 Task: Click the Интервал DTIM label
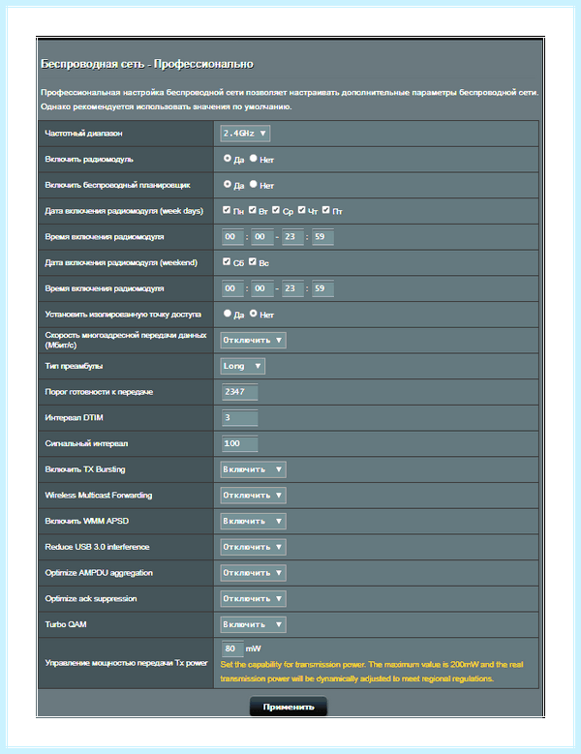tap(74, 417)
